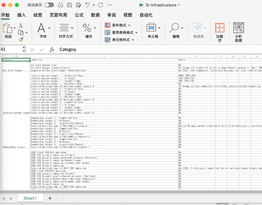The width and height of the screenshot is (262, 205).
Task: Switch to the 数据 ribbon tab
Action: (x=95, y=15)
